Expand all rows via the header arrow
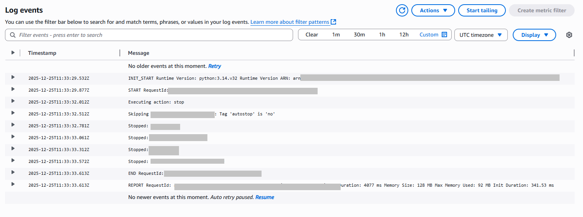The height and width of the screenshot is (217, 583). click(13, 53)
